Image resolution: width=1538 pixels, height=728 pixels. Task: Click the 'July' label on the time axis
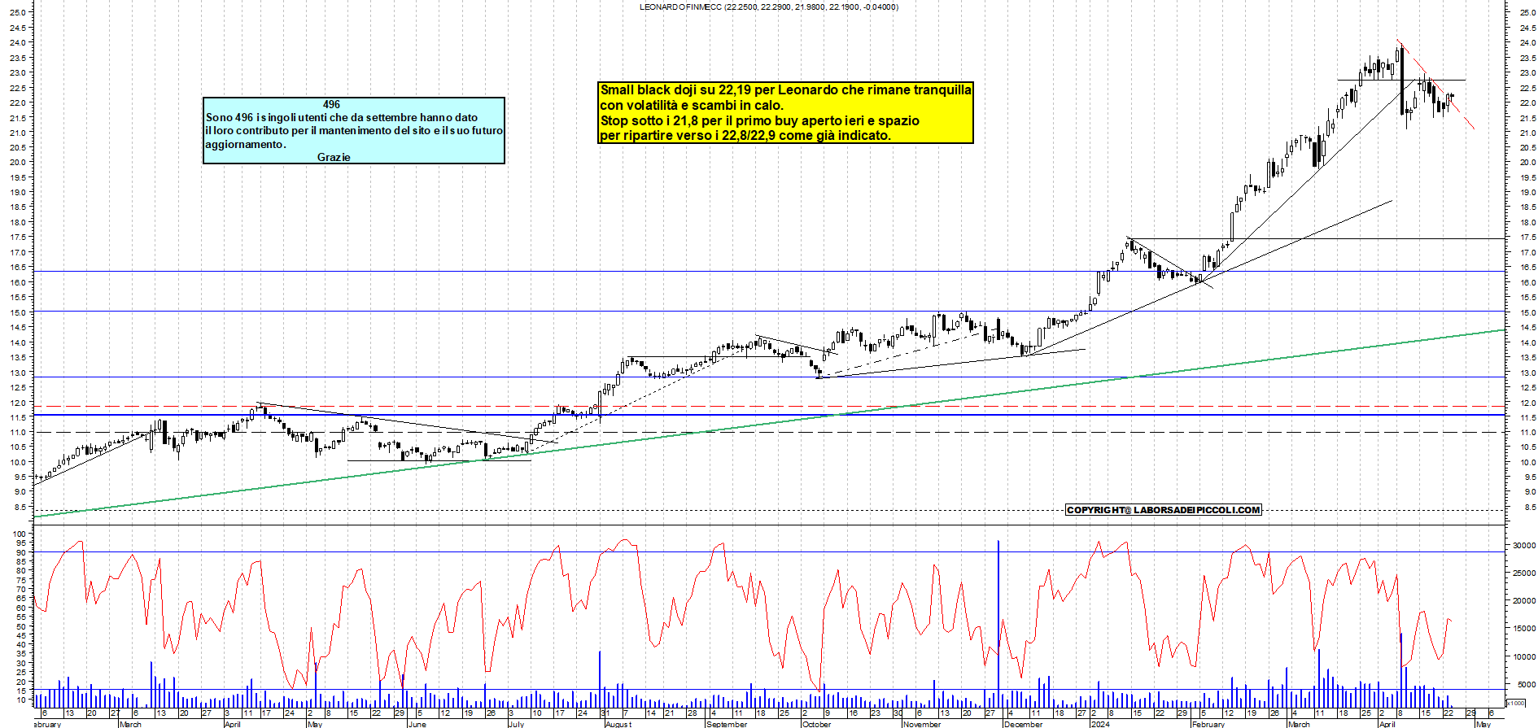click(516, 724)
